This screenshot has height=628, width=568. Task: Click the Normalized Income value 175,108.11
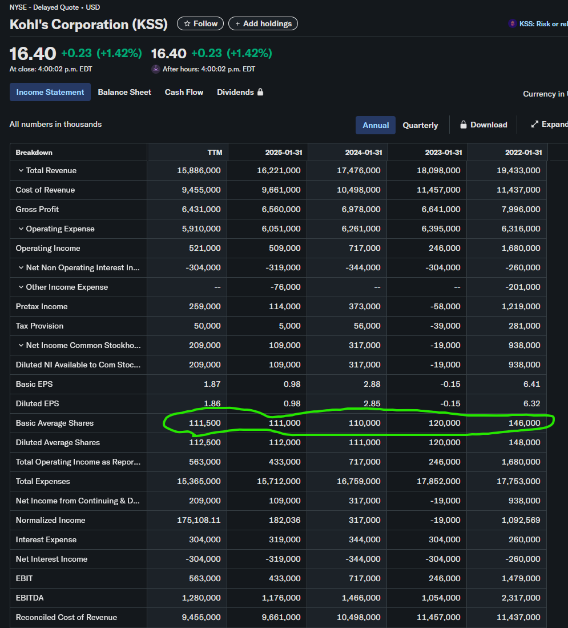point(199,520)
